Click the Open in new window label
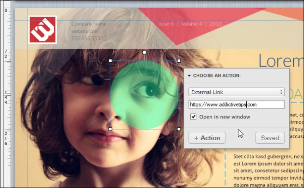Viewport: 304px width, 188px height. pos(225,117)
